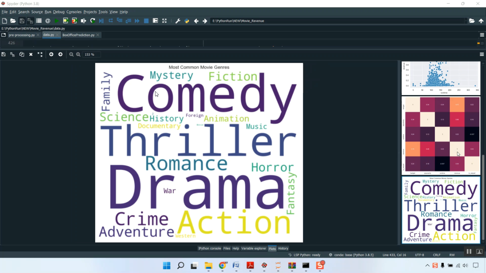Save all open files
The width and height of the screenshot is (486, 273).
(x=30, y=21)
